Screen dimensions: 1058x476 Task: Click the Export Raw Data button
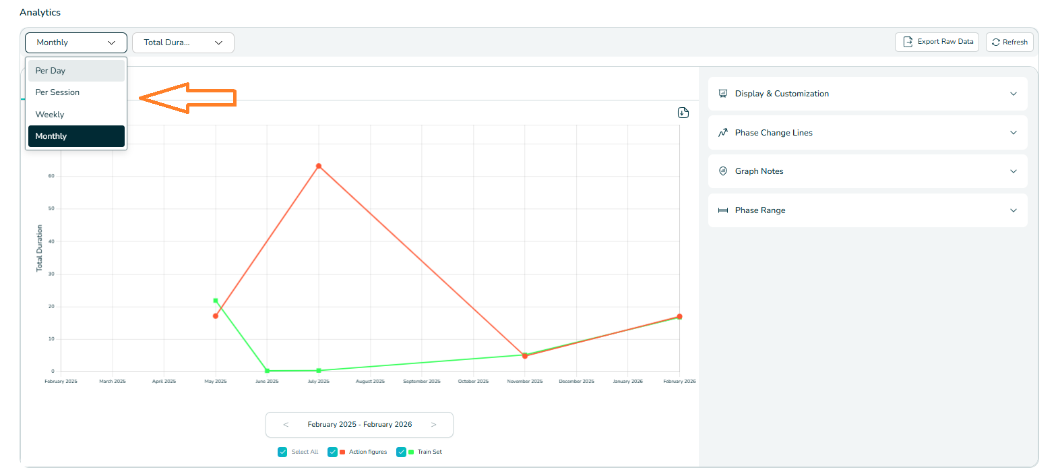tap(937, 42)
